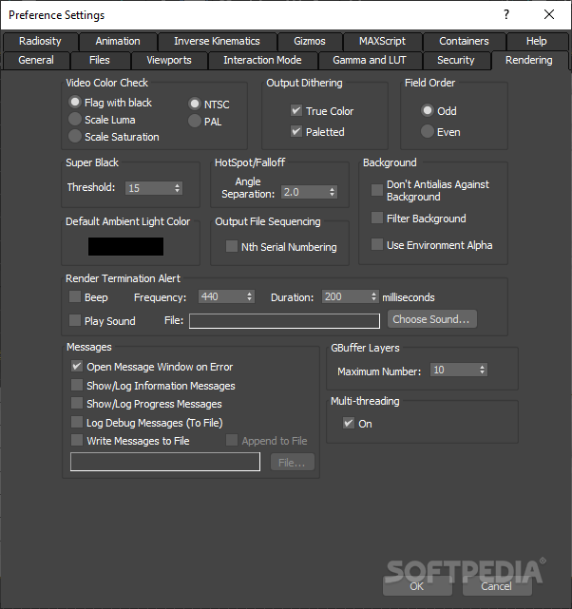Open the context help question mark
This screenshot has width=572, height=609.
pos(506,15)
